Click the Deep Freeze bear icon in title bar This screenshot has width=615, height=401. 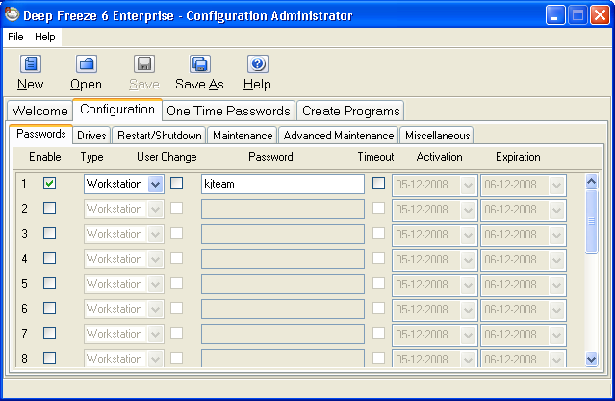click(x=13, y=14)
